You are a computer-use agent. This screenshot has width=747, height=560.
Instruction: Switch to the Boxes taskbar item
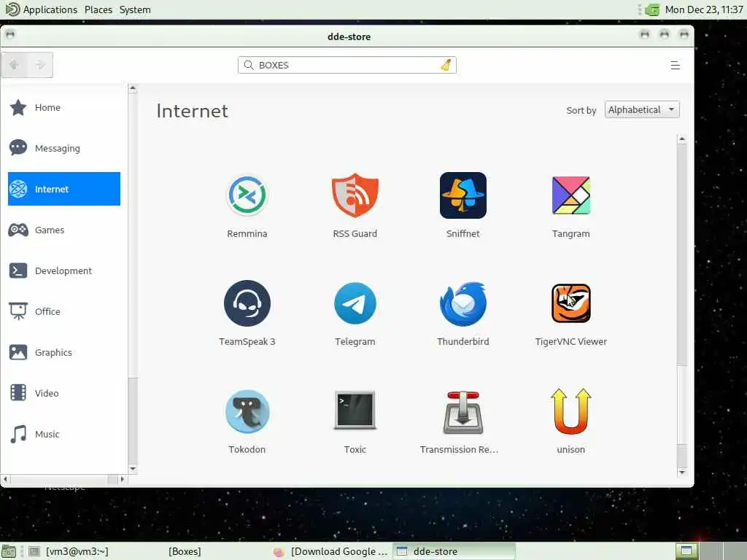pyautogui.click(x=185, y=551)
